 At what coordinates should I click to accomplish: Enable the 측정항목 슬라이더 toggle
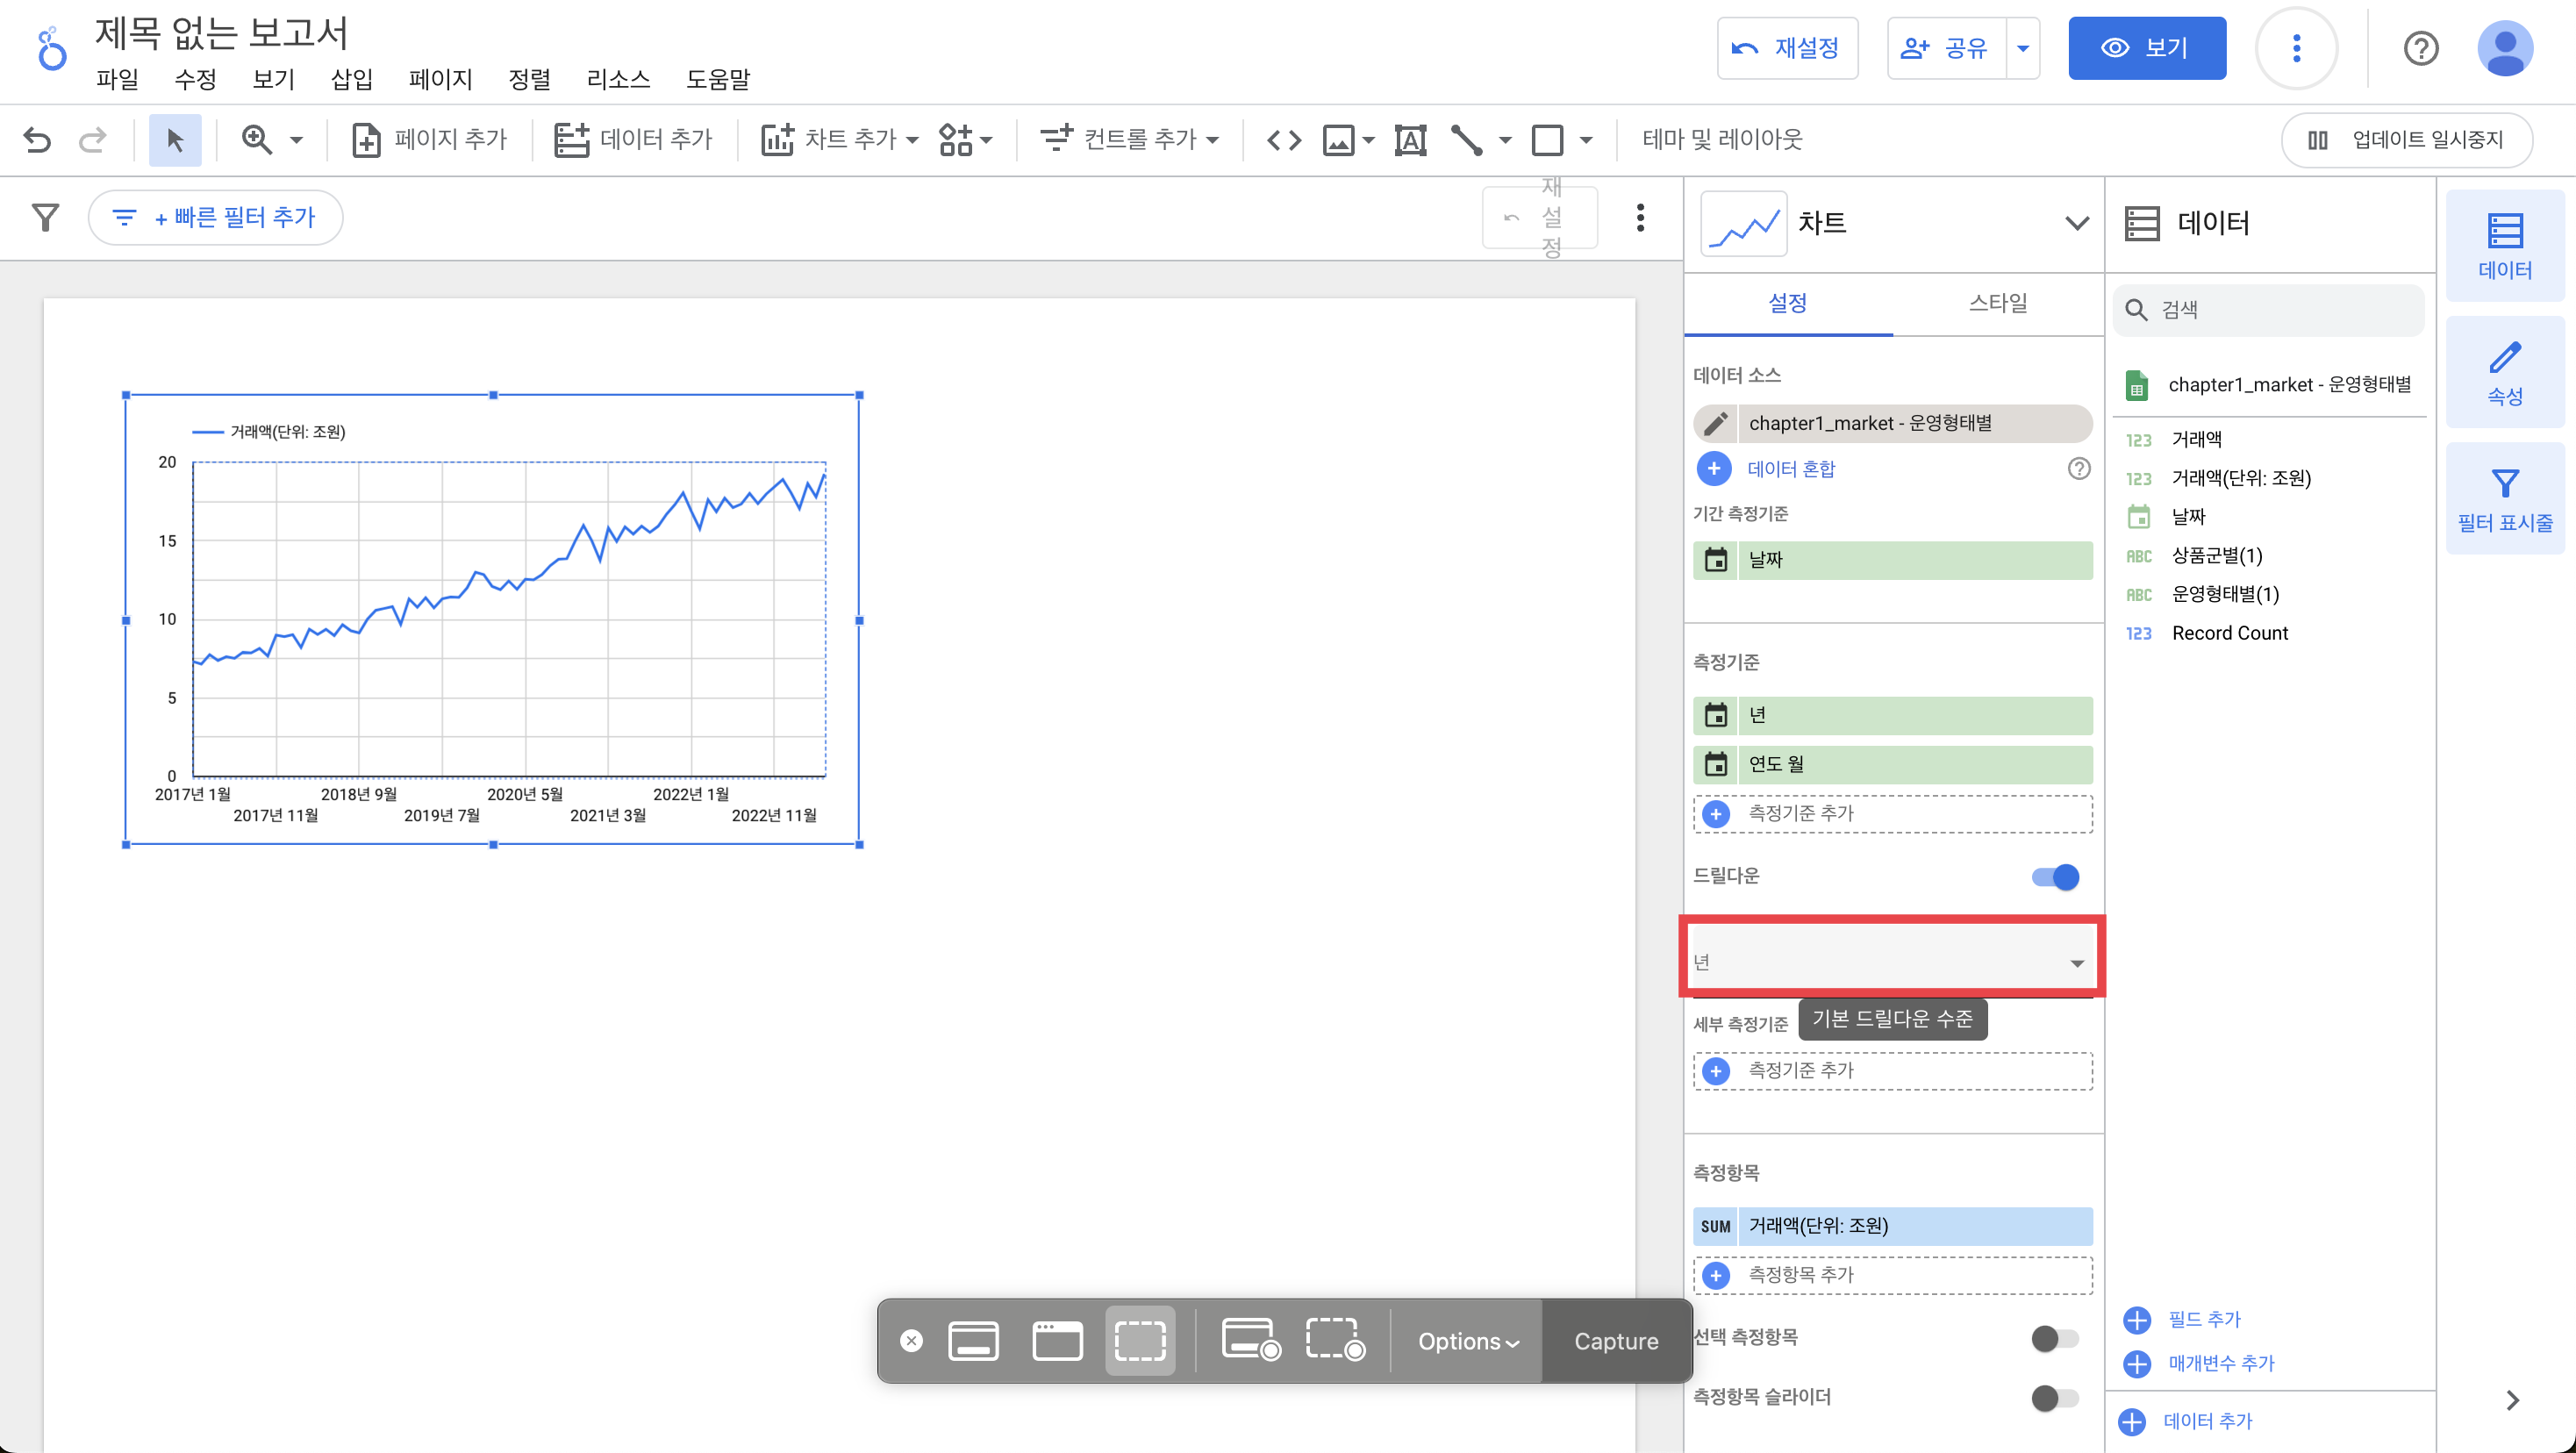(x=2054, y=1397)
